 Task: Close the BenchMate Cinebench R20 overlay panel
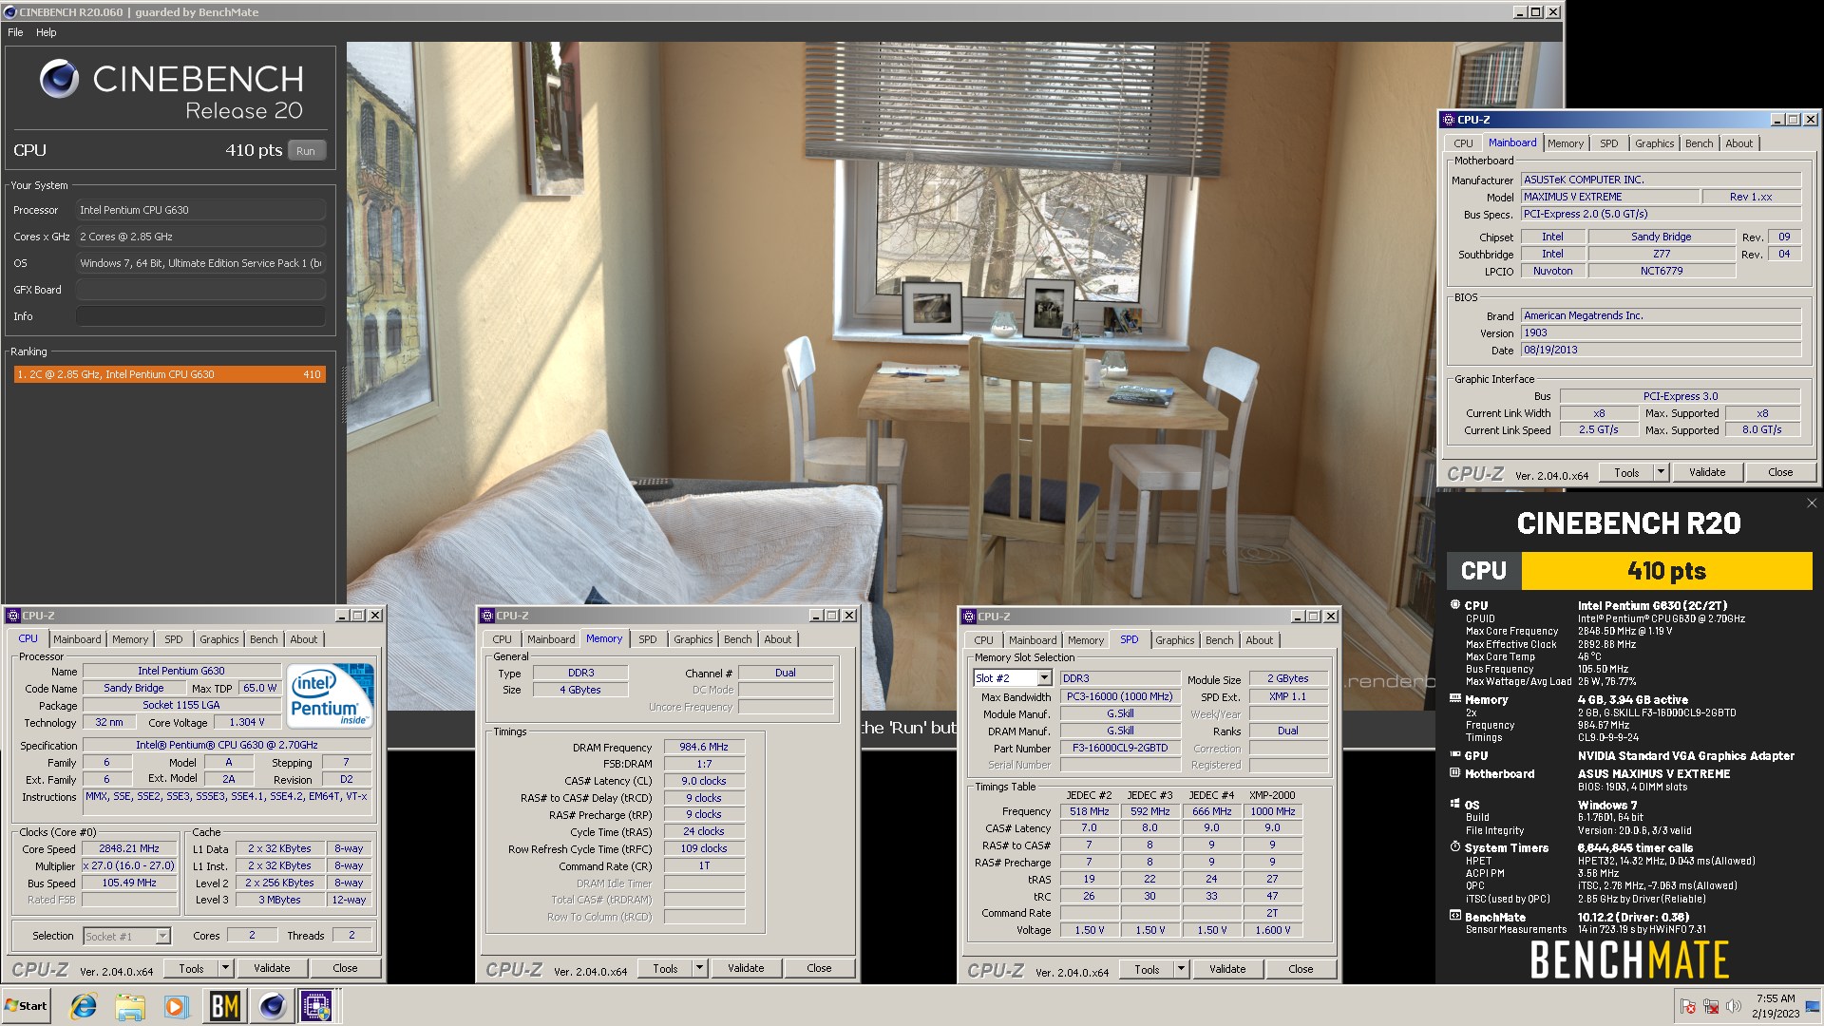point(1811,503)
